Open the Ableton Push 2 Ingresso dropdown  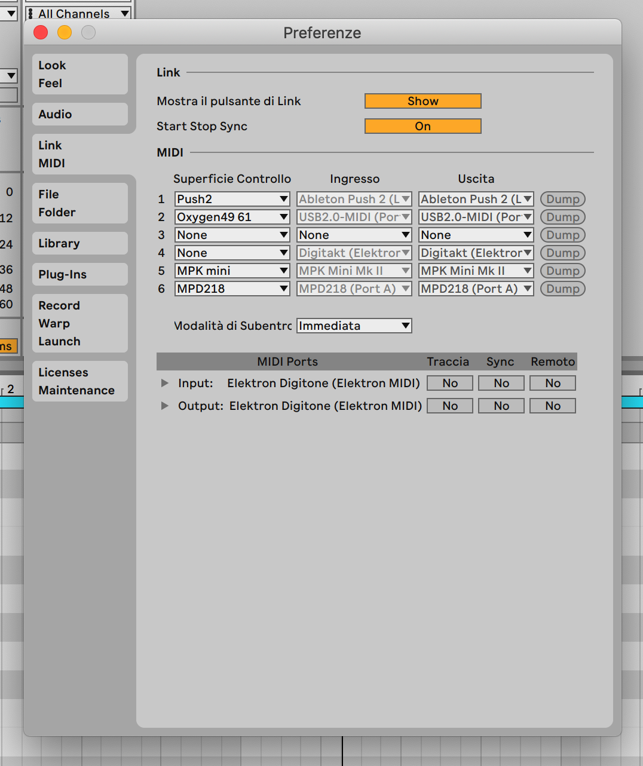354,199
